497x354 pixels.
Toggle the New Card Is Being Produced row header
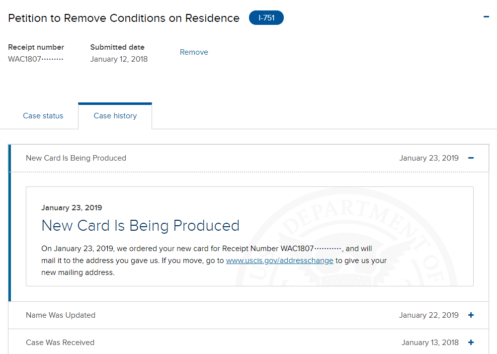(x=249, y=158)
